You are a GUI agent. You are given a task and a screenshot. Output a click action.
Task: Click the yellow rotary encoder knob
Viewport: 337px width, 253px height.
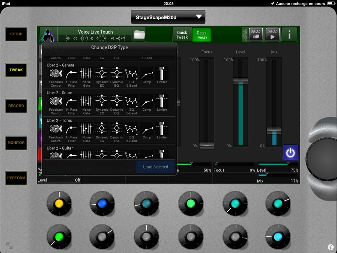tap(59, 203)
